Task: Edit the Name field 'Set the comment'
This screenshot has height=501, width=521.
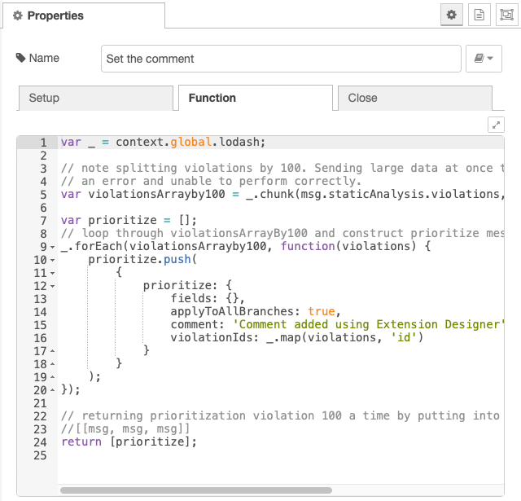Action: coord(281,59)
